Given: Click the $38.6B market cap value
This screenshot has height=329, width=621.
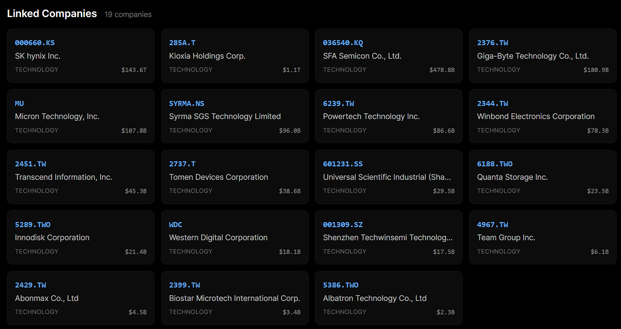Looking at the screenshot, I should (x=290, y=191).
